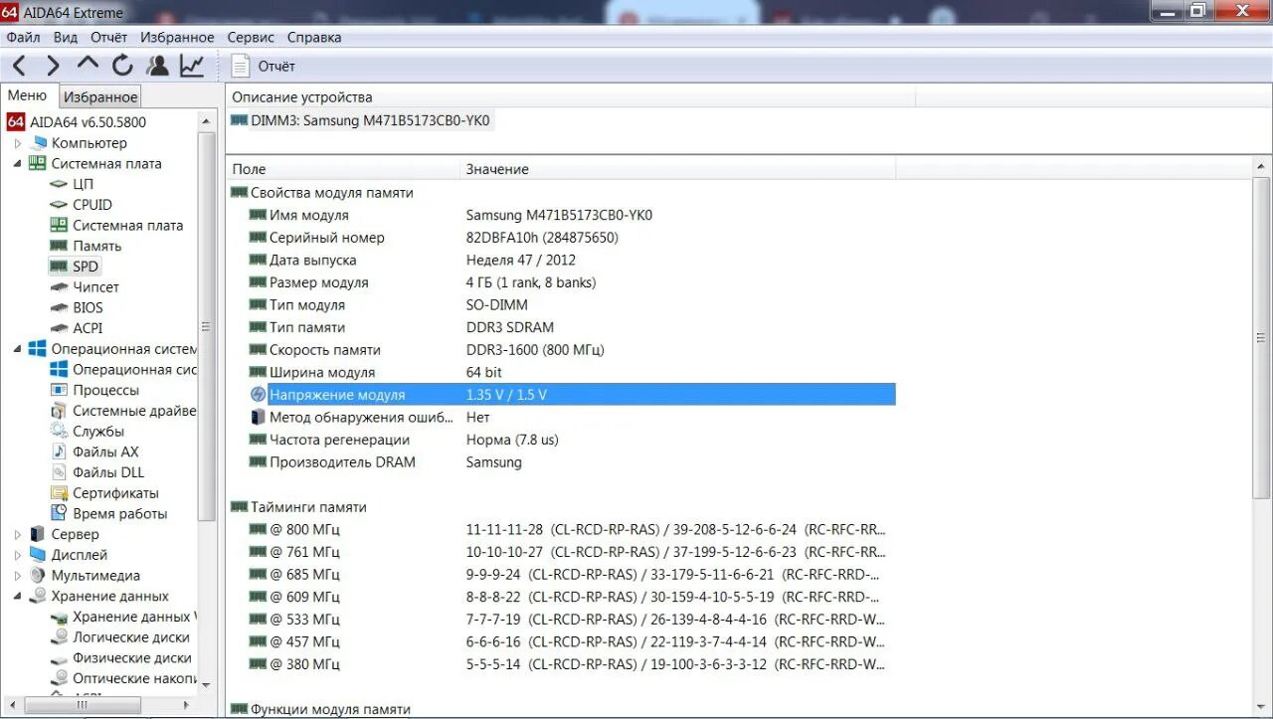This screenshot has height=719, width=1273.
Task: Switch to the Меню tab
Action: 28,95
